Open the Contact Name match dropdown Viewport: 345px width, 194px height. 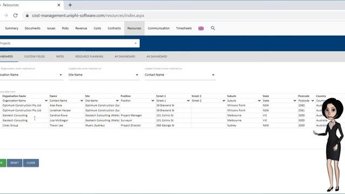(180, 75)
